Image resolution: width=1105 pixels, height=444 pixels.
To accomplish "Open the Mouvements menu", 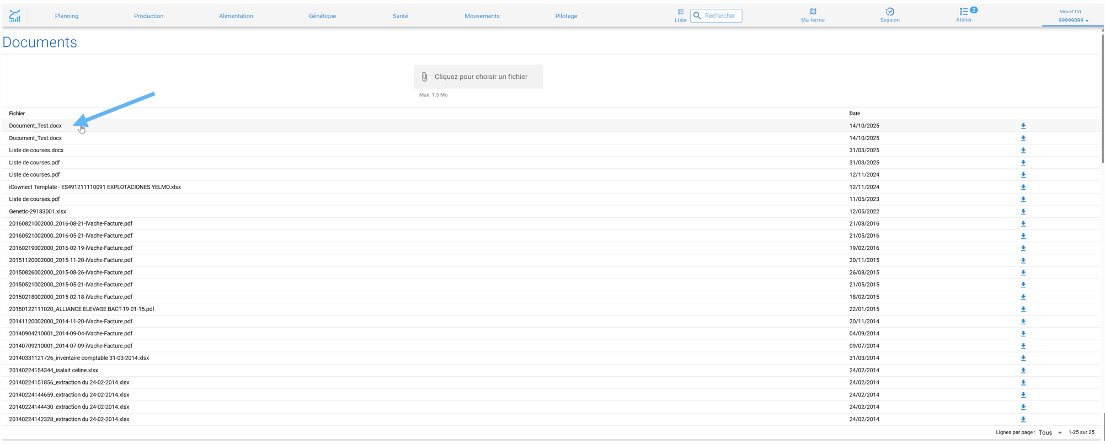I will pyautogui.click(x=482, y=16).
